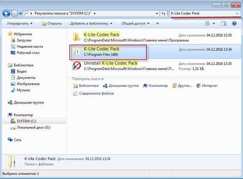Click date modified value in details pane
The image size is (243, 179).
click(x=98, y=159)
